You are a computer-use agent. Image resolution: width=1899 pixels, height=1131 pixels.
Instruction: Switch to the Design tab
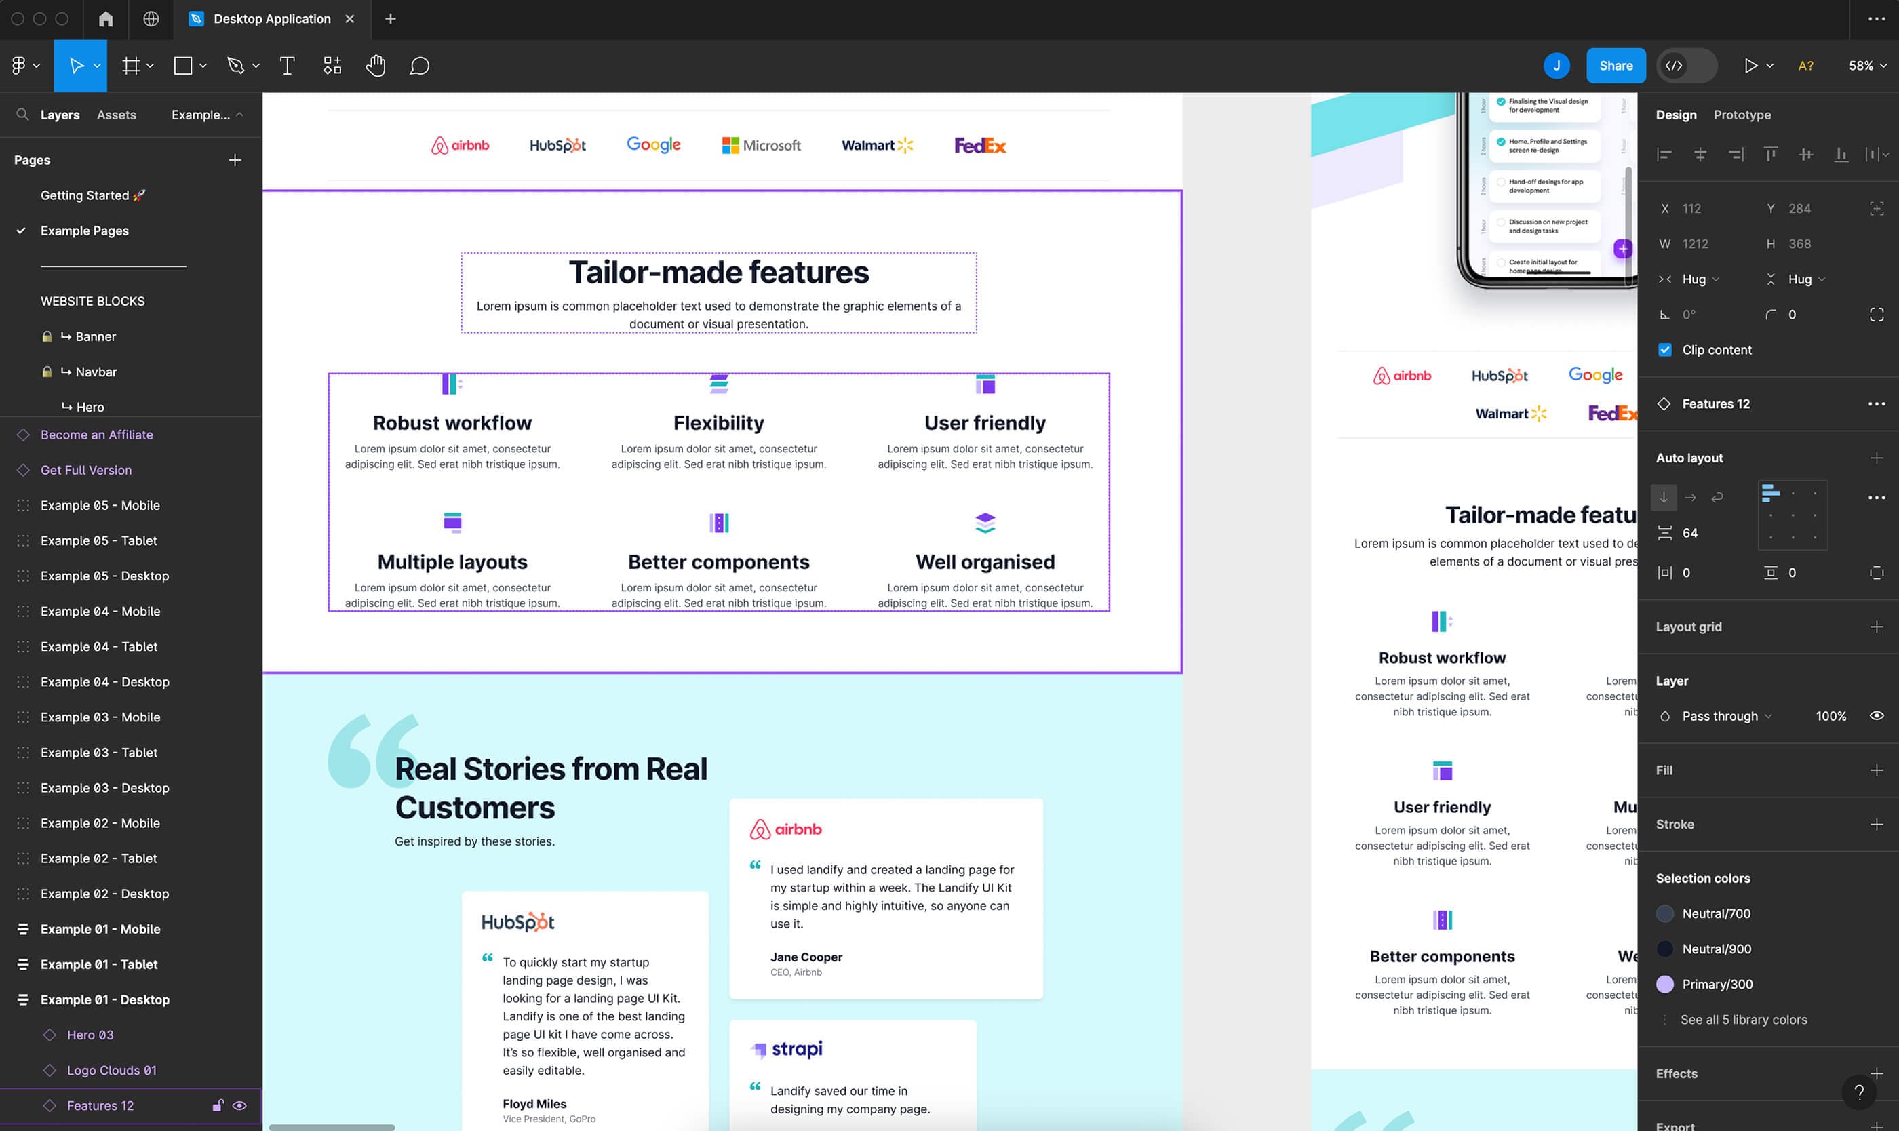pos(1676,115)
